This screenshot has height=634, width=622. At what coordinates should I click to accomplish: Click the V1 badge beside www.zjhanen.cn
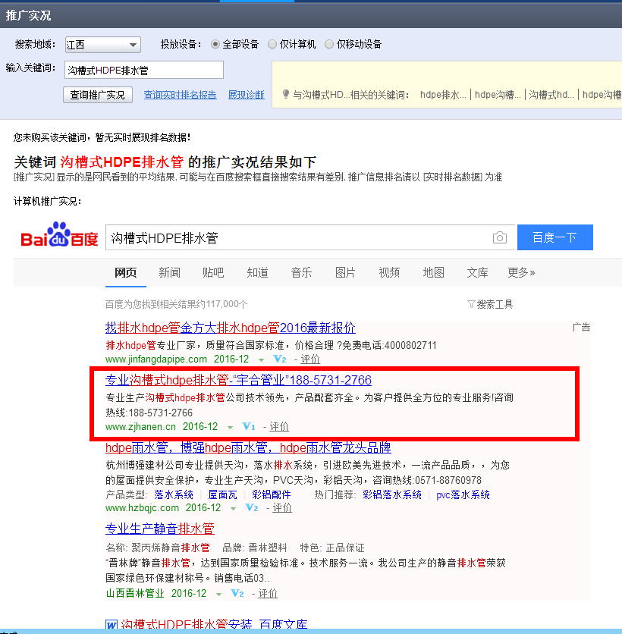point(249,426)
